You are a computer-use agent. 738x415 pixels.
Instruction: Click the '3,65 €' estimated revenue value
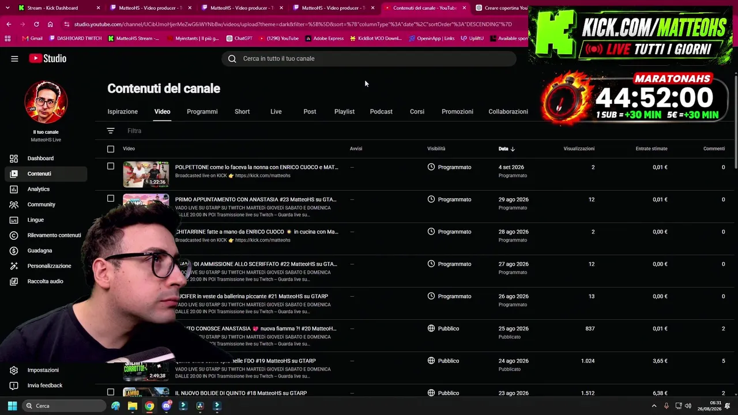(660, 361)
